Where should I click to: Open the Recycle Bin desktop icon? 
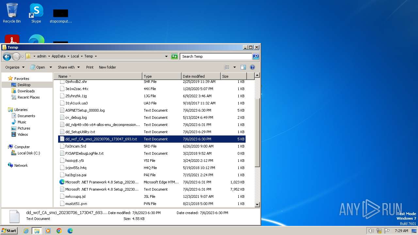pos(12,13)
